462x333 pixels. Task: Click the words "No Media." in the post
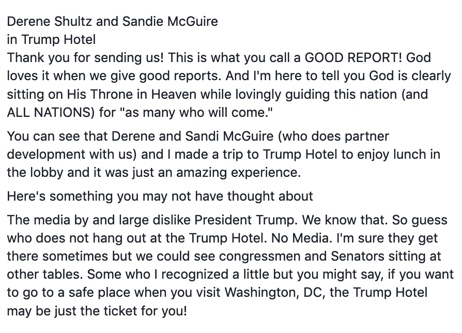pos(302,238)
